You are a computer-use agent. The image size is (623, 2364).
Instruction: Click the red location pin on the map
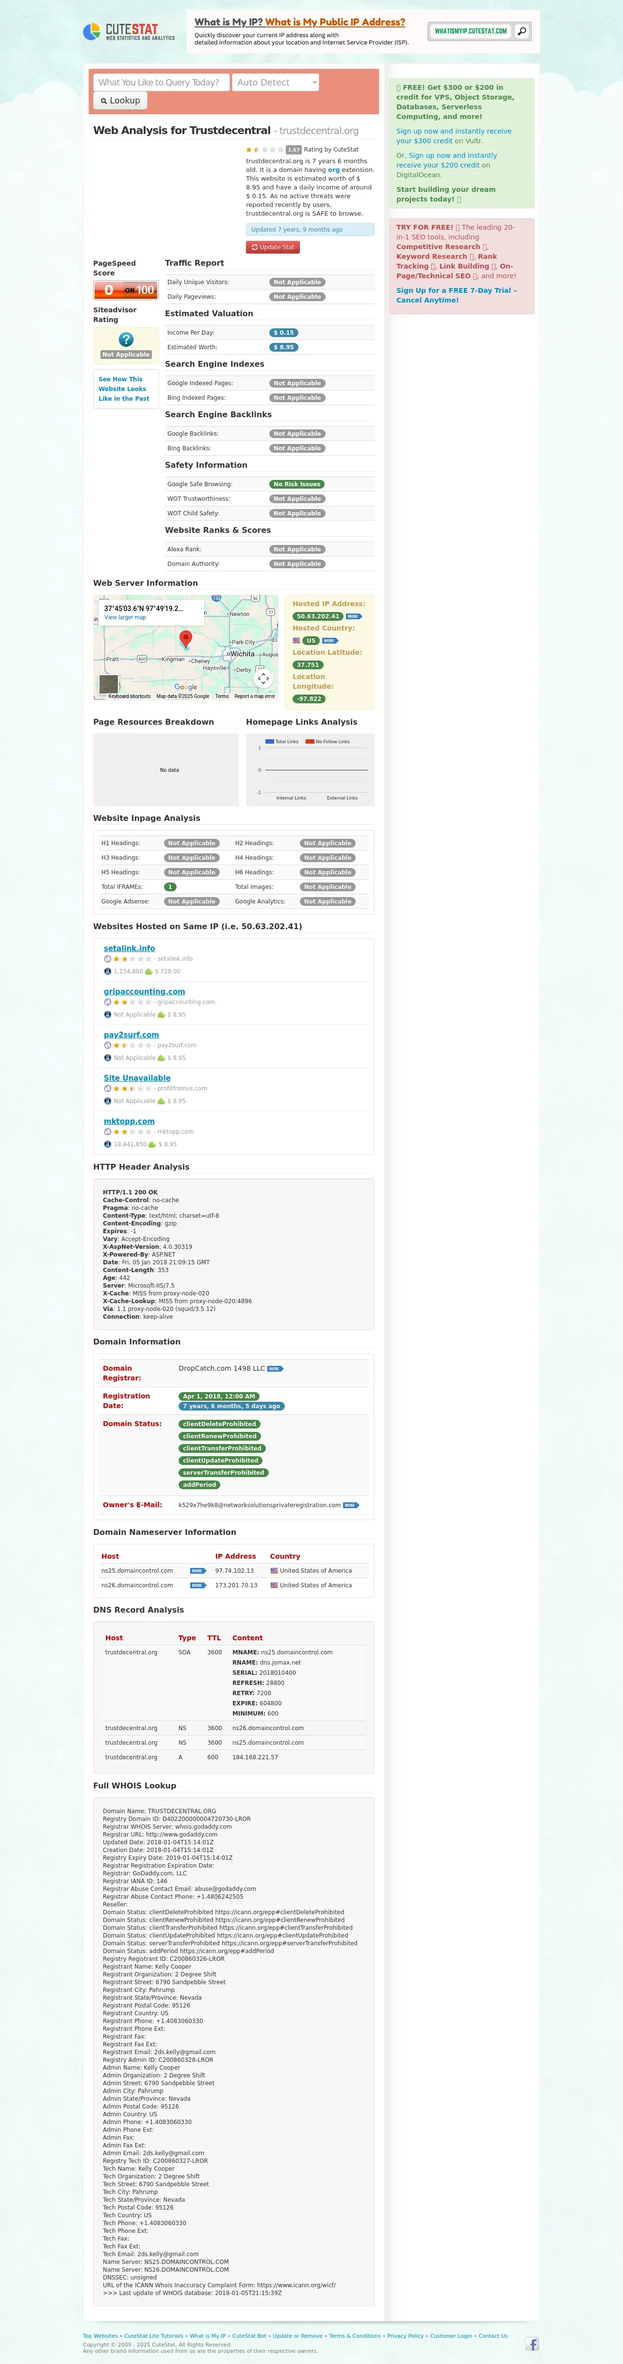[186, 639]
